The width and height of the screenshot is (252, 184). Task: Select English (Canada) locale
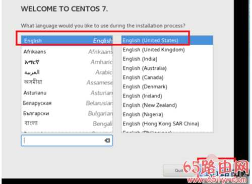click(167, 77)
